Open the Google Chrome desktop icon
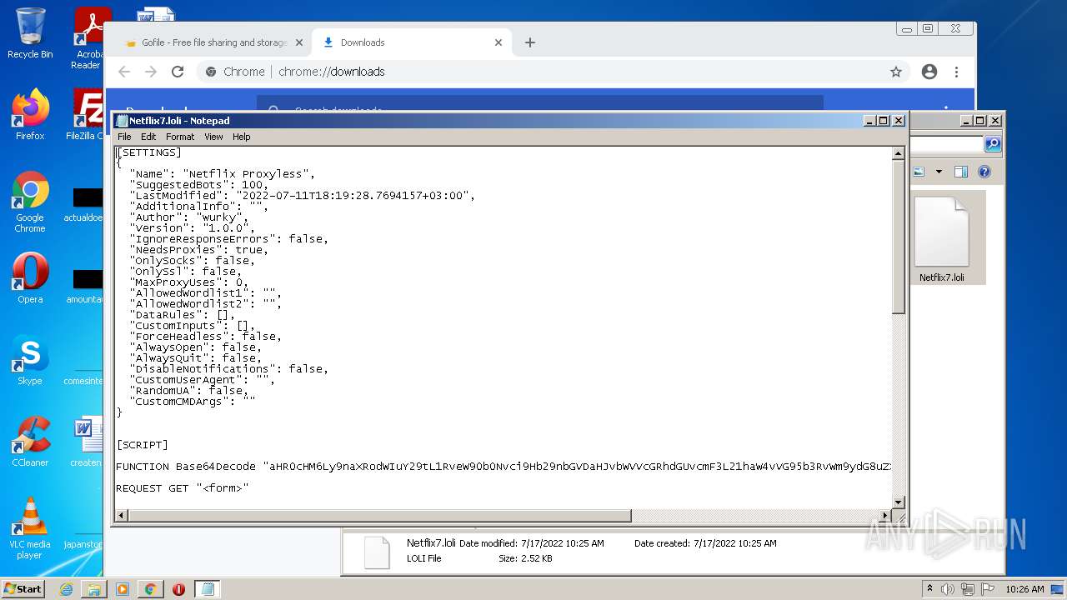 tap(30, 202)
